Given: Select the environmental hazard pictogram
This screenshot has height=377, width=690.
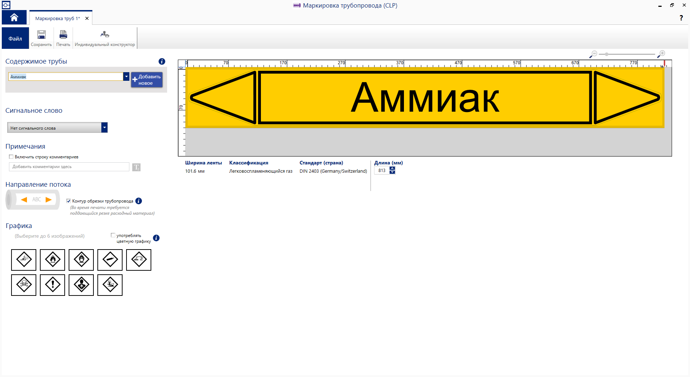Looking at the screenshot, I should pos(110,285).
